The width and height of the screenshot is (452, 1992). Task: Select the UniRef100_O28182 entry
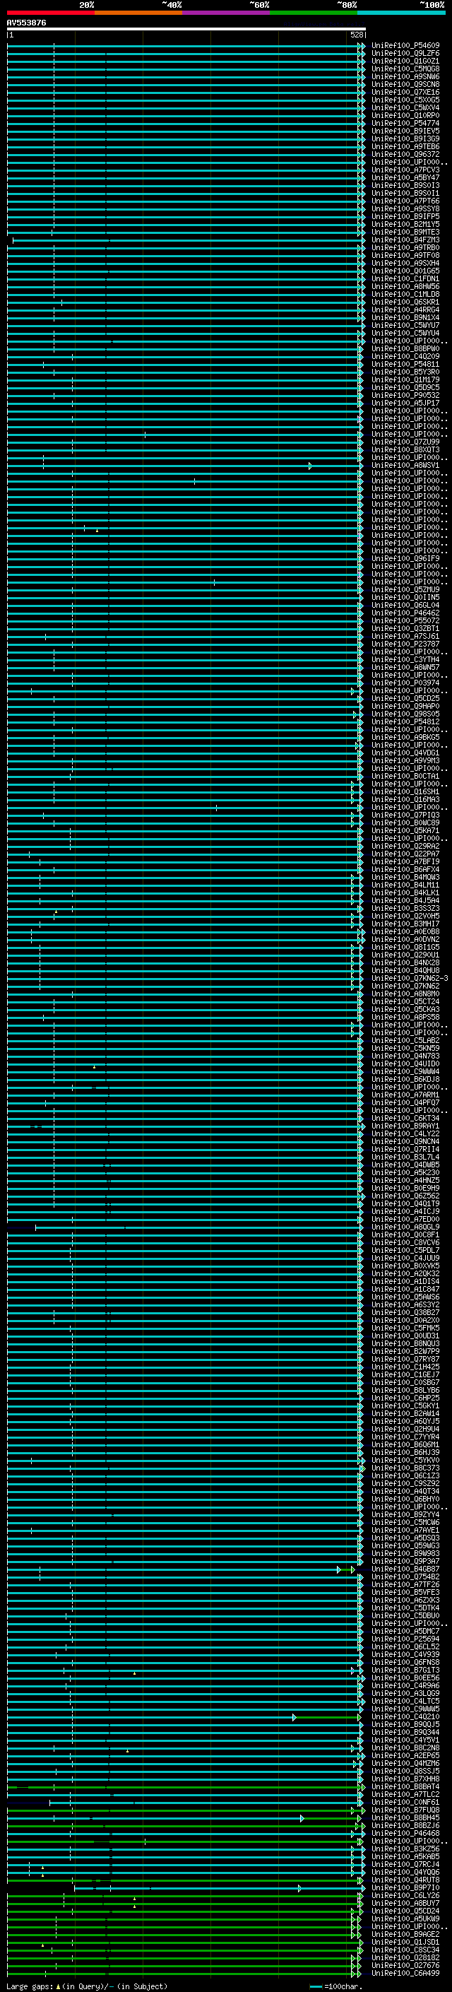tap(405, 1957)
